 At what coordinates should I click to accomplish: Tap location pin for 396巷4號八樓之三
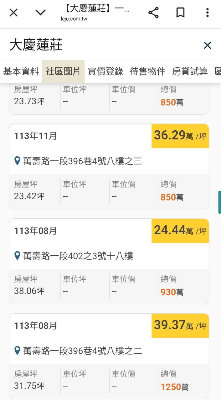tap(18, 161)
